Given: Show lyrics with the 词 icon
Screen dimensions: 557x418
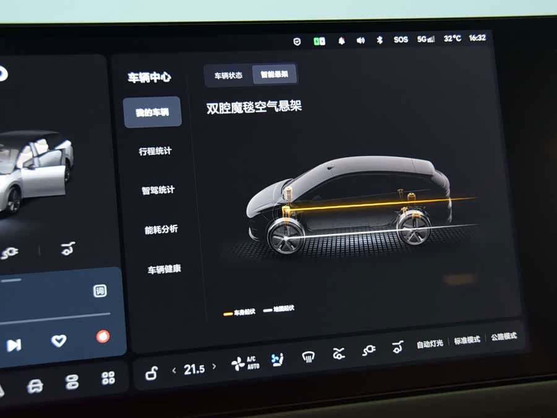Looking at the screenshot, I should click(100, 291).
